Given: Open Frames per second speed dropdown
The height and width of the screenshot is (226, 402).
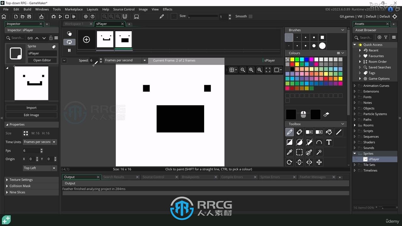Looking at the screenshot, I should 125,60.
